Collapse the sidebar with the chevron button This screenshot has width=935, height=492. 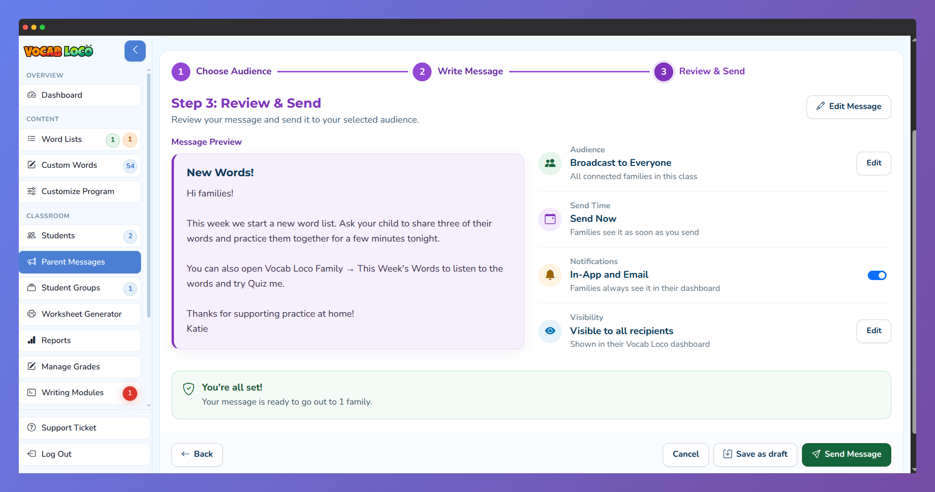click(135, 50)
